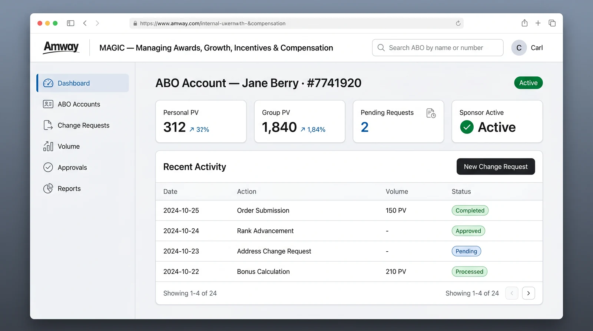Viewport: 593px width, 331px height.
Task: Click the Personal PV trend arrow
Action: (x=192, y=129)
